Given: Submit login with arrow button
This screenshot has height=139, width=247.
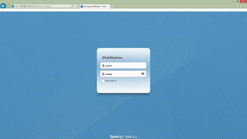Looking at the screenshot, I should coord(143,74).
